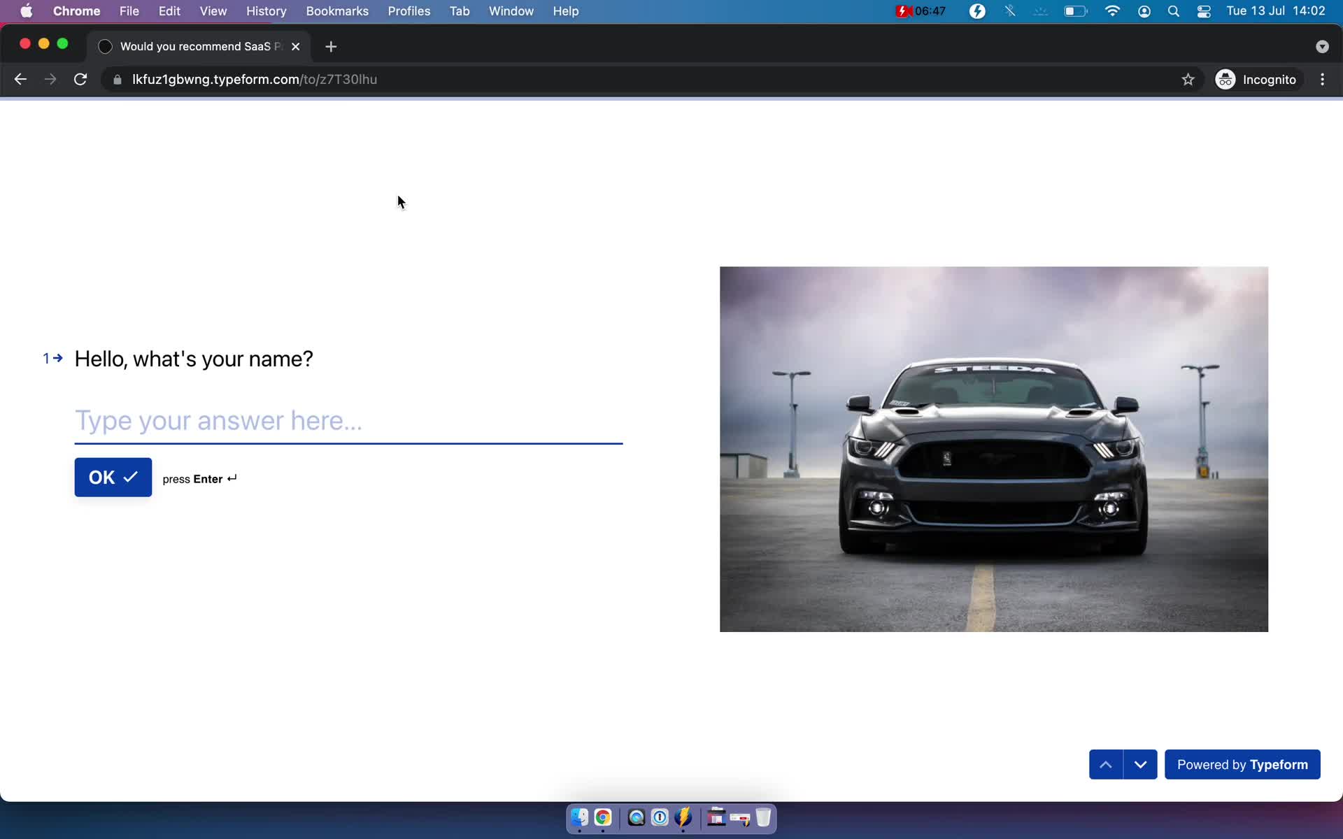Open the tab search dropdown arrow
Viewport: 1343px width, 839px height.
[x=1322, y=47]
